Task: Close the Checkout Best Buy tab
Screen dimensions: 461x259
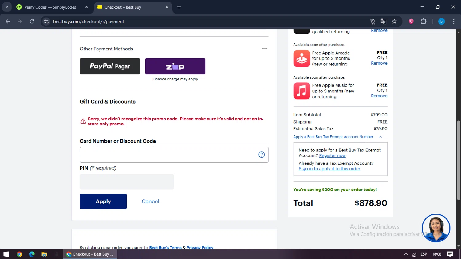Action: (167, 7)
